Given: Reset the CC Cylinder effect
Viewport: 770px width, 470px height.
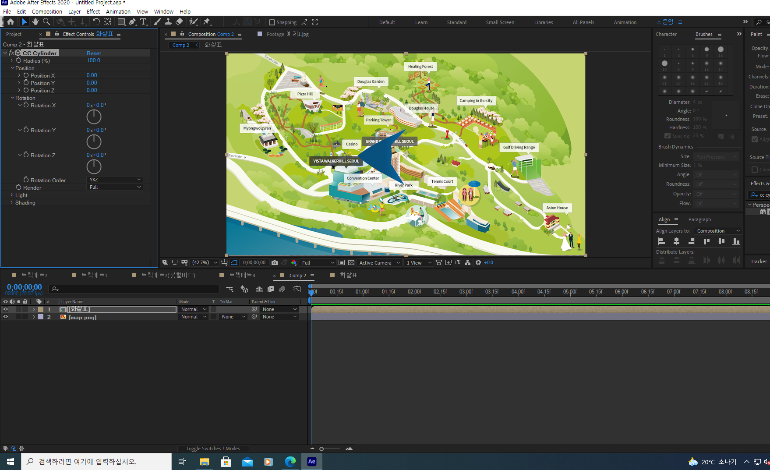Looking at the screenshot, I should (x=94, y=53).
